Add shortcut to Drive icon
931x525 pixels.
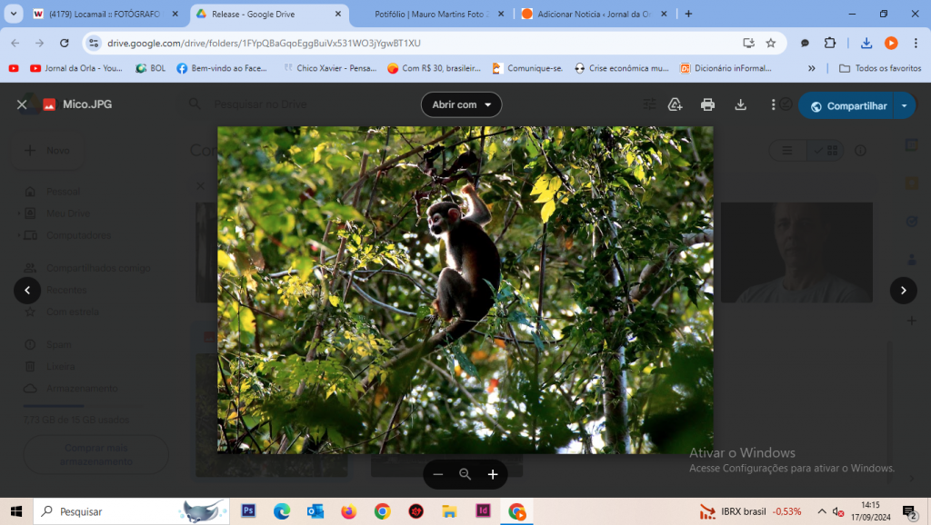676,105
